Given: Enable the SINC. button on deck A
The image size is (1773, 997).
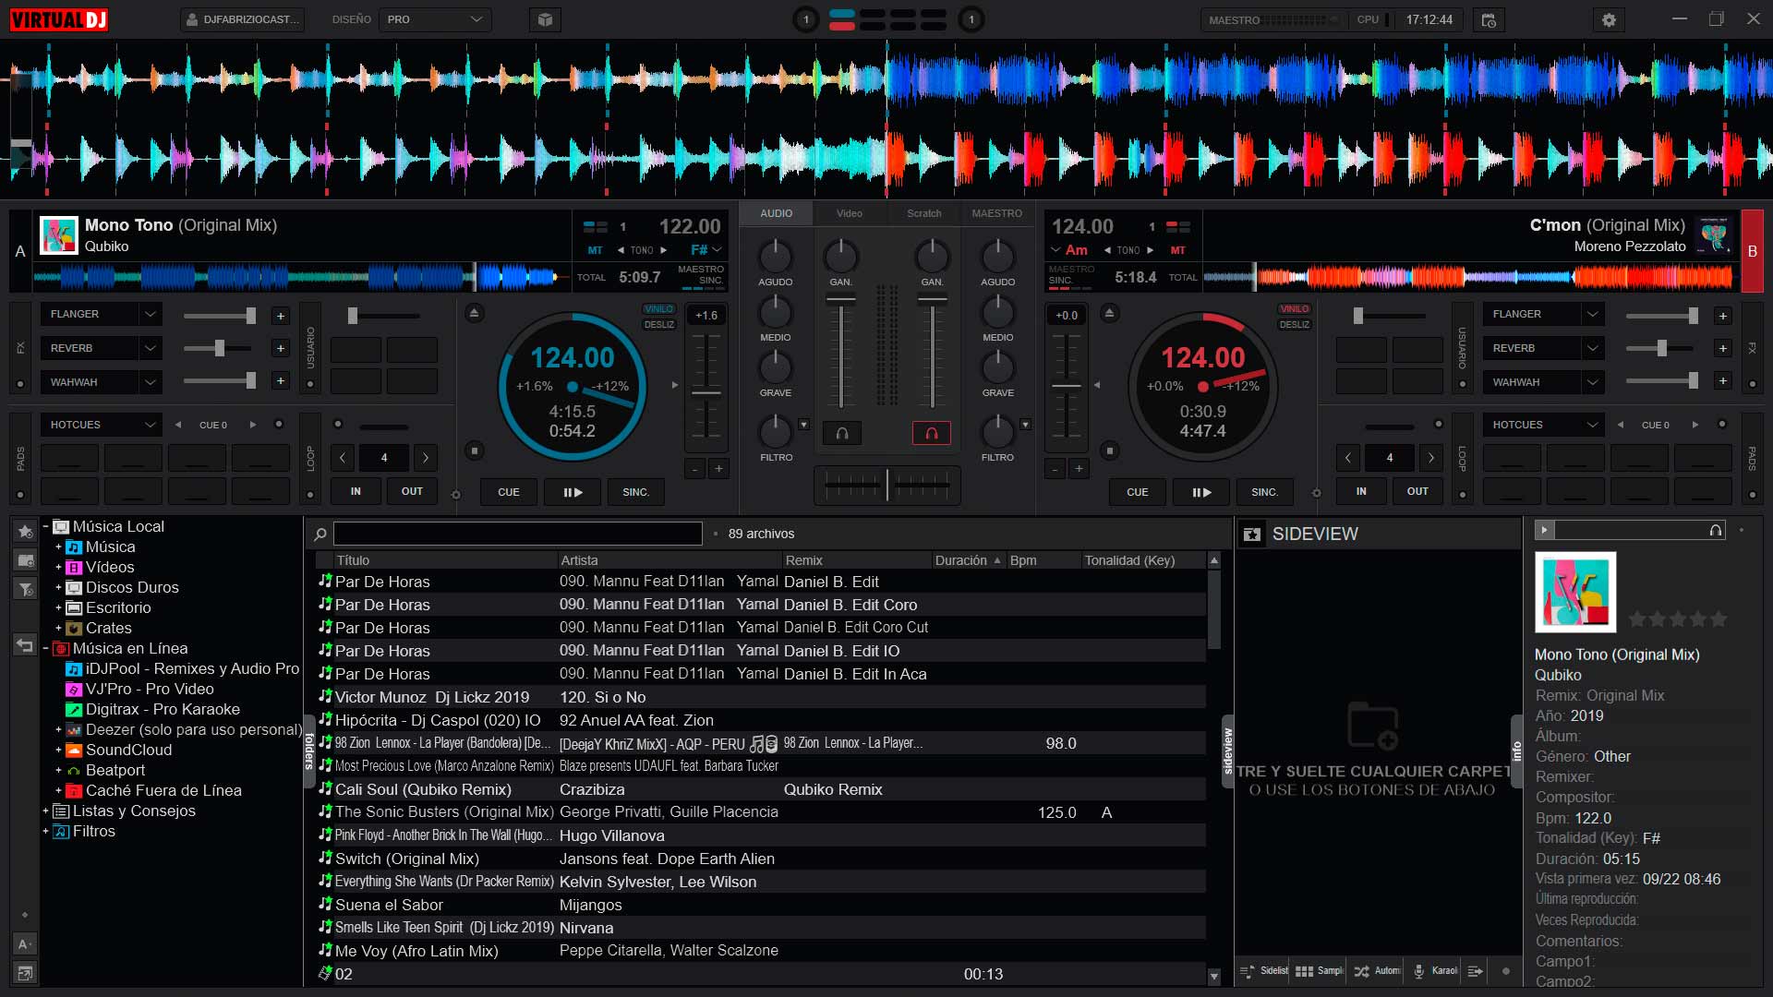Looking at the screenshot, I should coord(635,491).
